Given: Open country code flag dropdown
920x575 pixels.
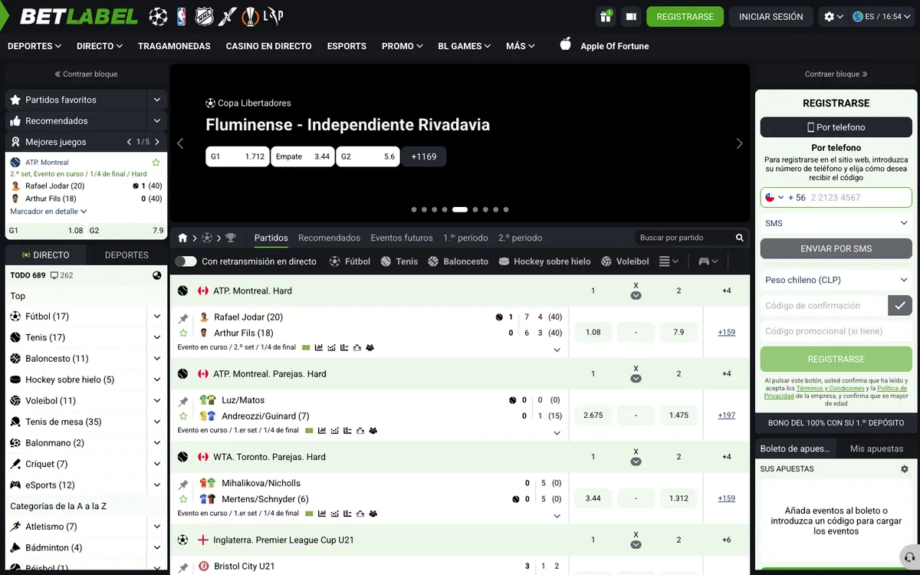Looking at the screenshot, I should 774,197.
